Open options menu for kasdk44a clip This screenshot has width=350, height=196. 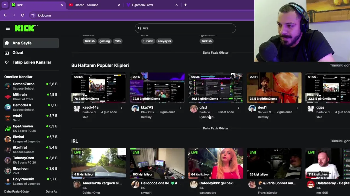(122, 108)
